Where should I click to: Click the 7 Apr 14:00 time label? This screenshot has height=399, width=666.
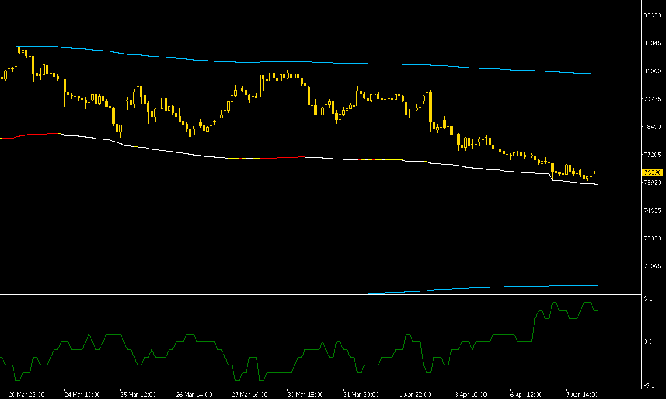(582, 395)
